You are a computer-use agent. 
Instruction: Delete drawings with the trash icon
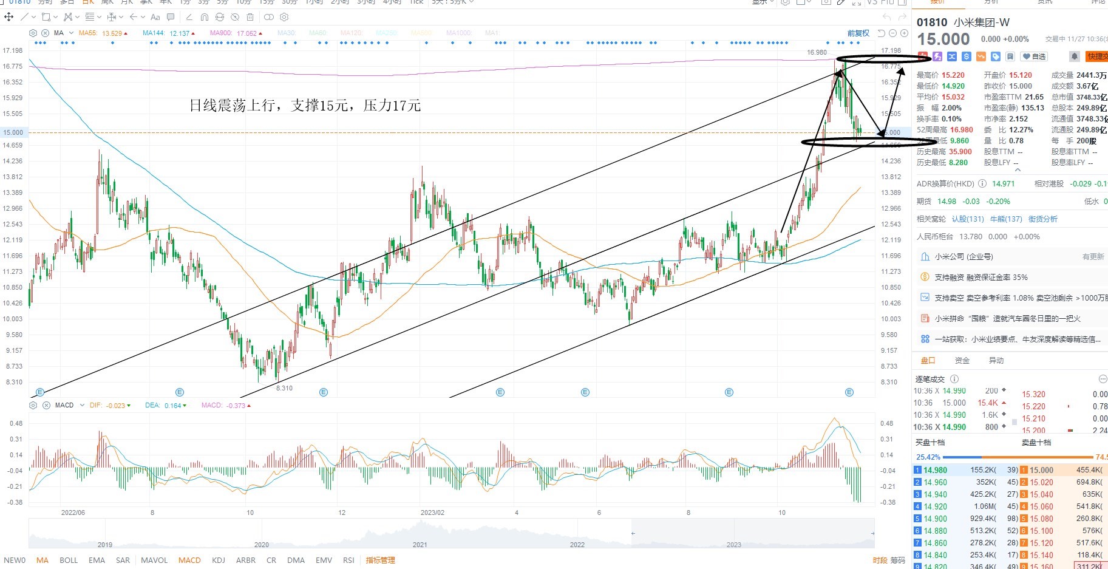(x=250, y=17)
